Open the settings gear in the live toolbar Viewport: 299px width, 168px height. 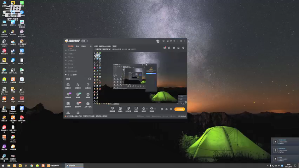pos(171,109)
